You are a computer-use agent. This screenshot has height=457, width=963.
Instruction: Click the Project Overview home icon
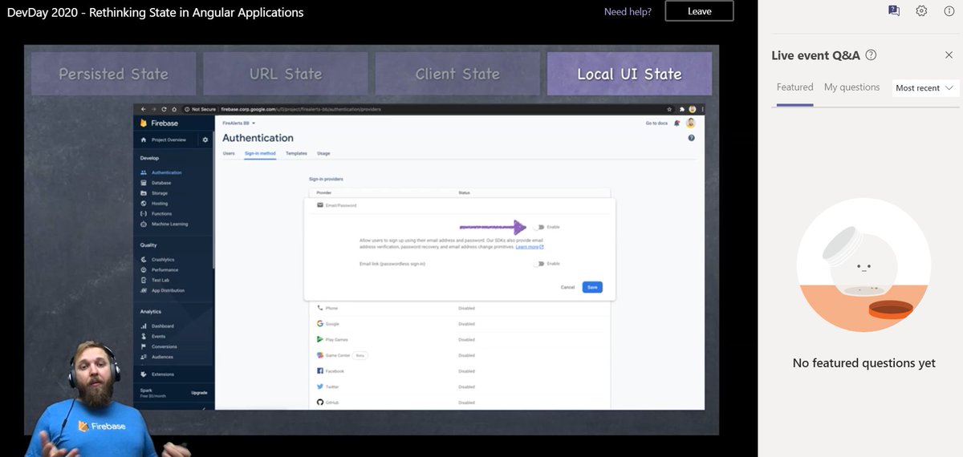click(144, 140)
